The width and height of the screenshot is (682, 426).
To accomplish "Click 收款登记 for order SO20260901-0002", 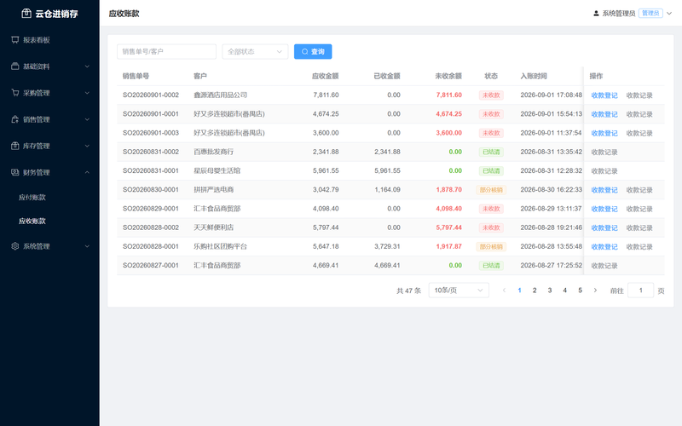I will pos(604,95).
